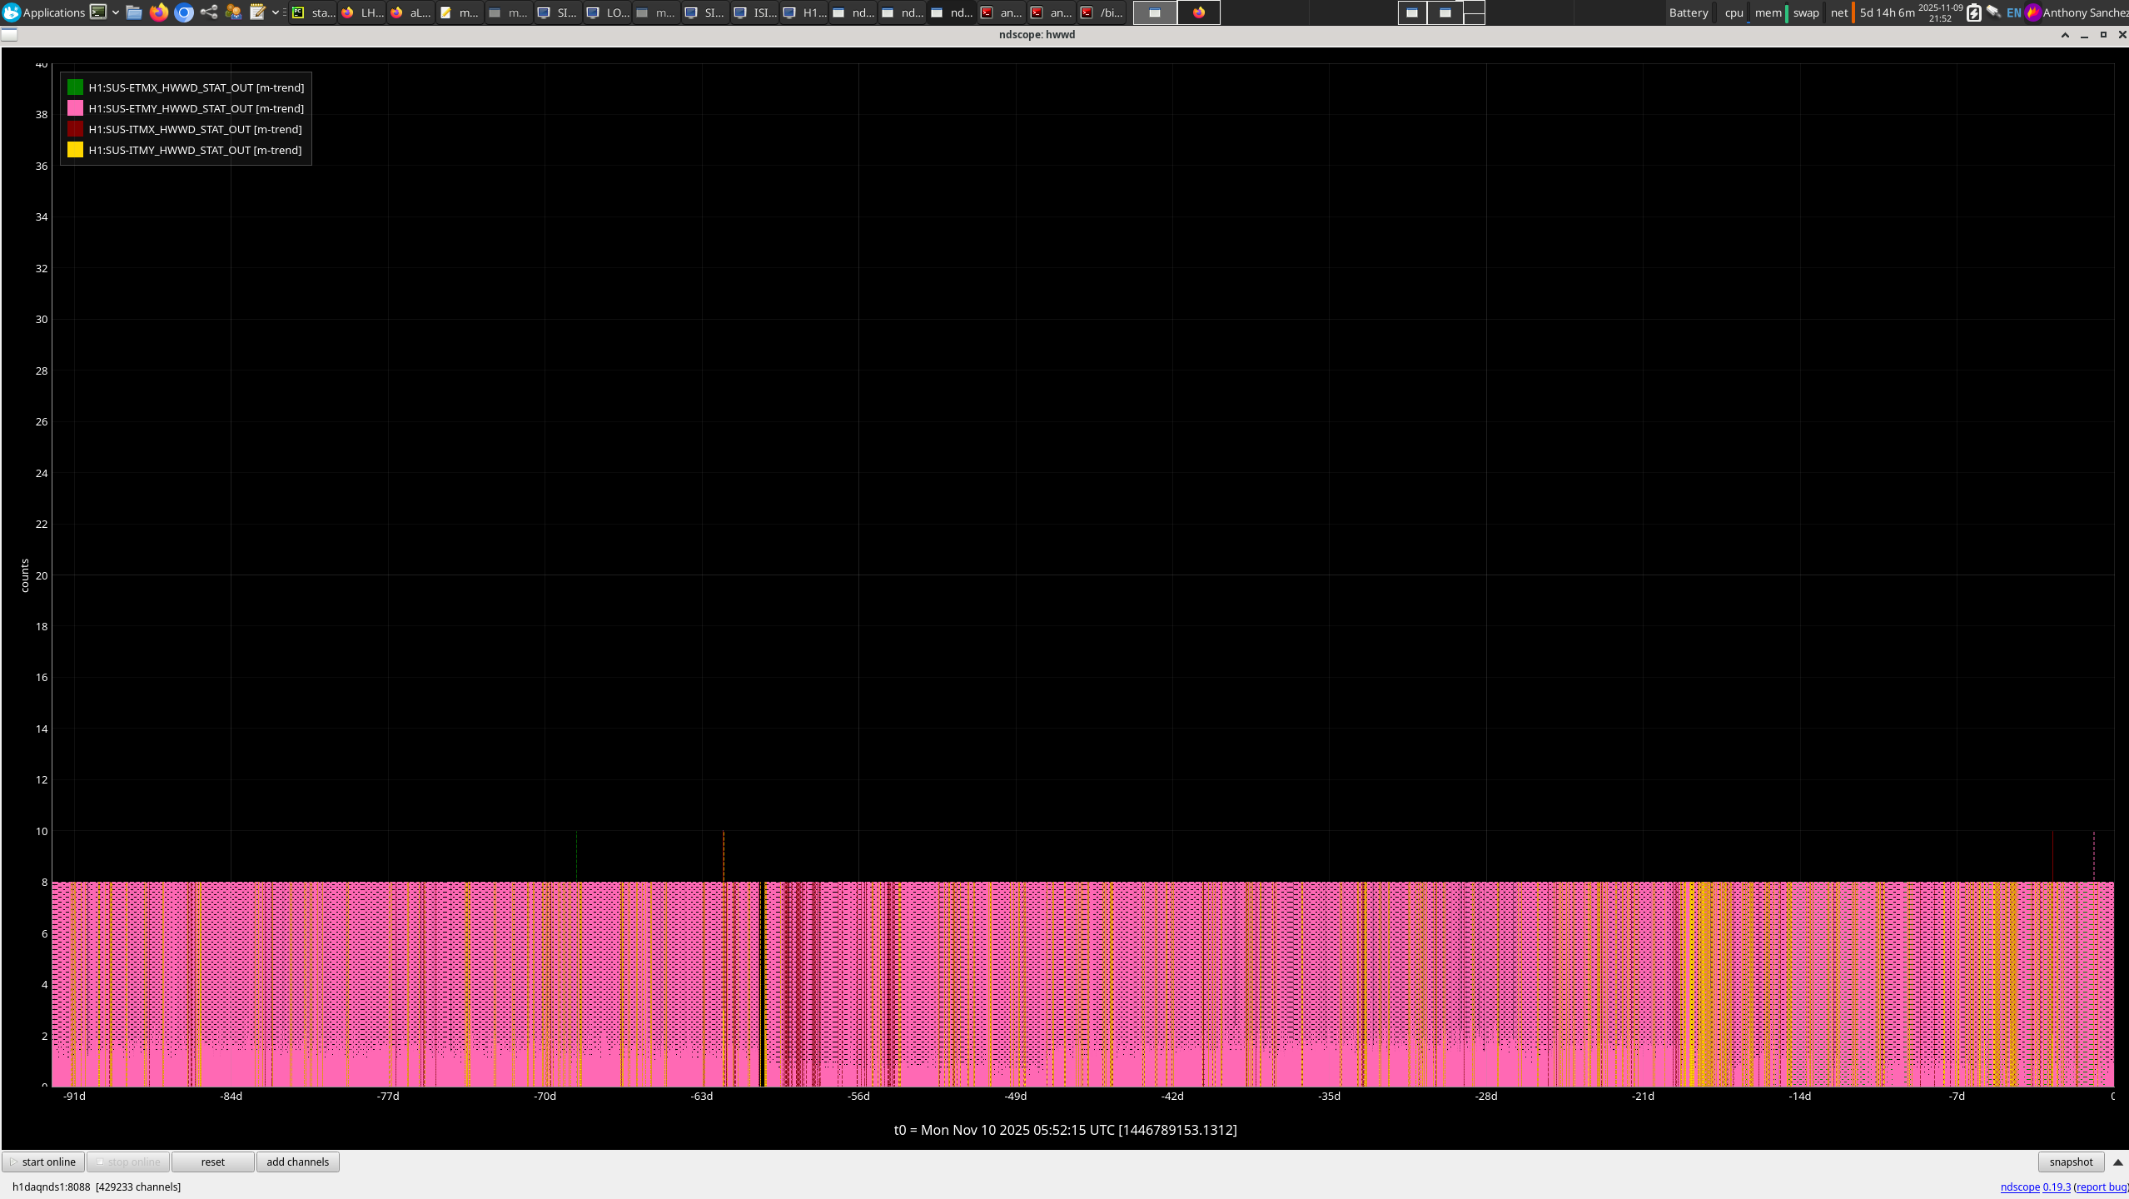Click the network connection plug icon

point(1993,12)
